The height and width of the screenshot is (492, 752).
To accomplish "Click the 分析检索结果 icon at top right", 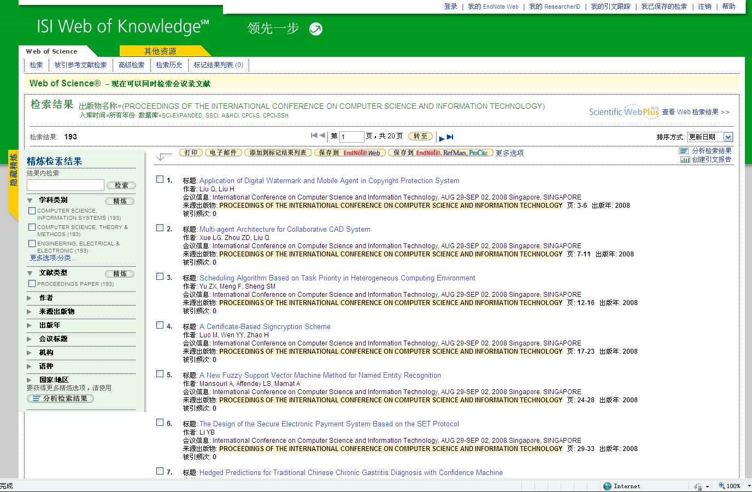I will click(684, 151).
